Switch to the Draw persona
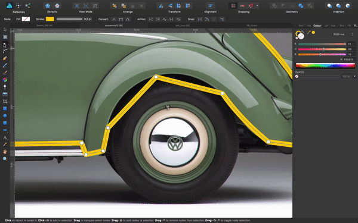This screenshot has width=358, height=223. click(x=10, y=6)
